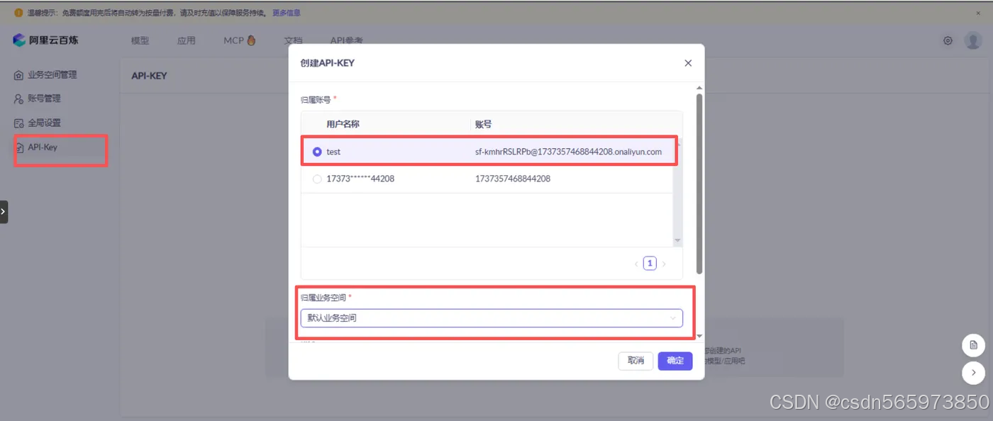Click the 1737357468844208 account cell
This screenshot has height=421, width=993.
pyautogui.click(x=513, y=179)
